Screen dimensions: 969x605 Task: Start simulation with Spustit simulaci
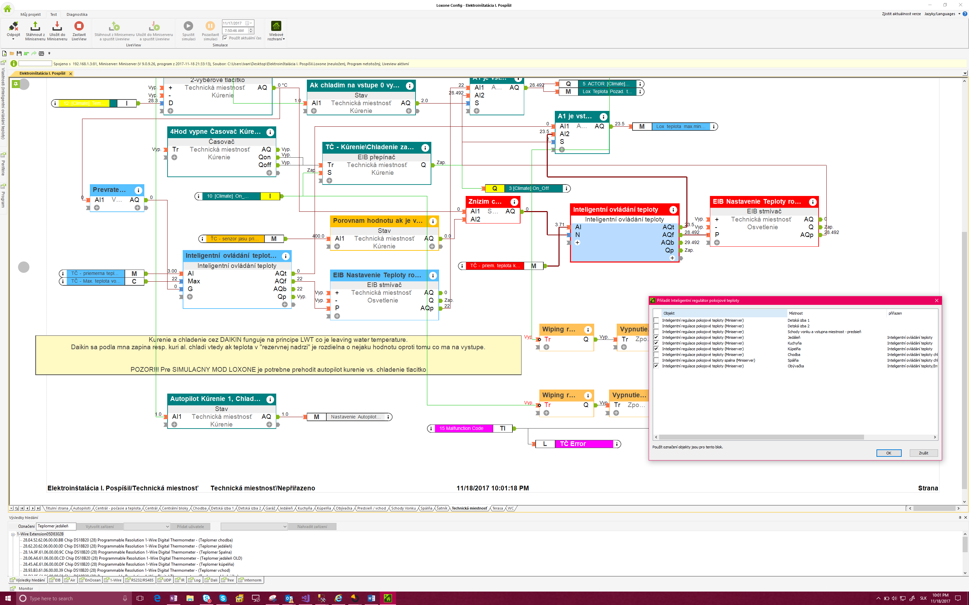(x=188, y=26)
